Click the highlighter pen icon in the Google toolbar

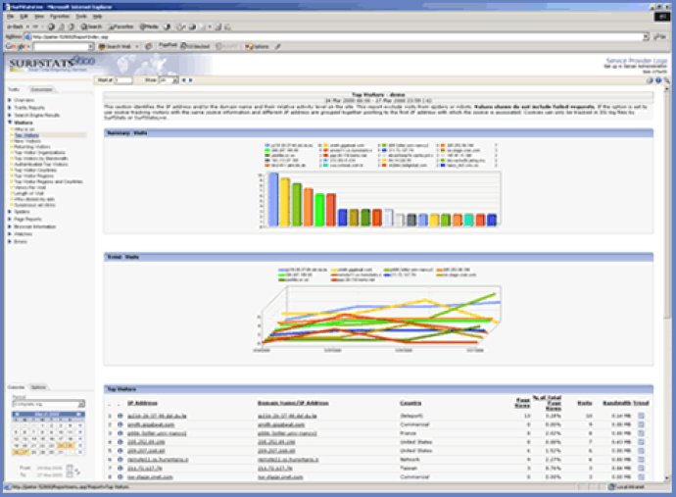278,46
